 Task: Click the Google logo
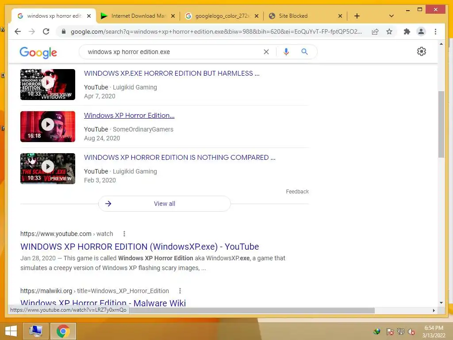[38, 52]
